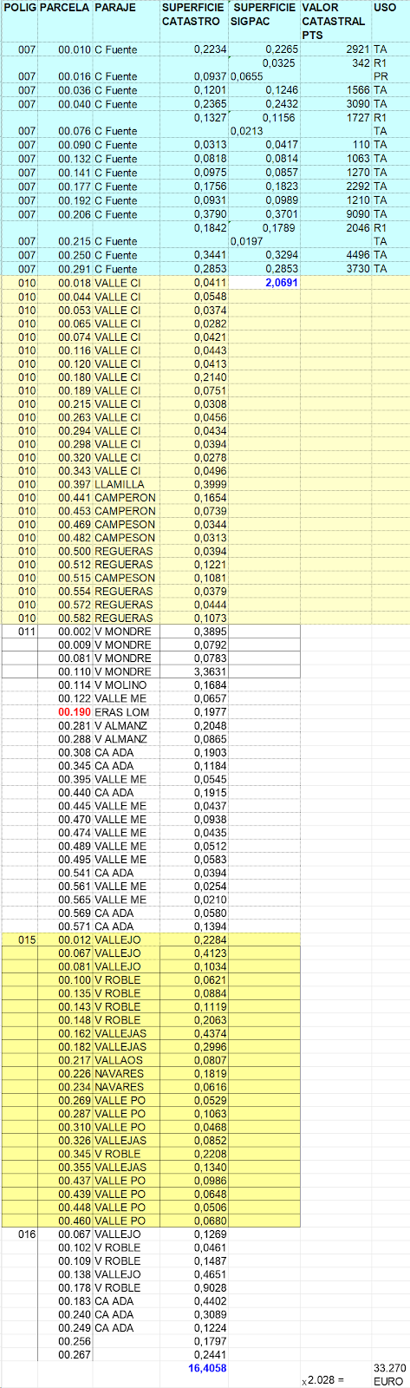The width and height of the screenshot is (410, 1388).
Task: Click valor catastral cell 1727
Action: pyautogui.click(x=358, y=117)
